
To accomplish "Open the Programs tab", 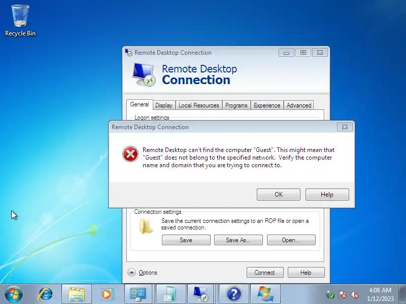I will tap(236, 105).
